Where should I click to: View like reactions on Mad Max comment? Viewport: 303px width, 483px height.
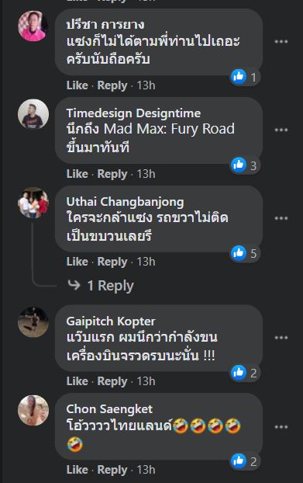click(x=245, y=165)
